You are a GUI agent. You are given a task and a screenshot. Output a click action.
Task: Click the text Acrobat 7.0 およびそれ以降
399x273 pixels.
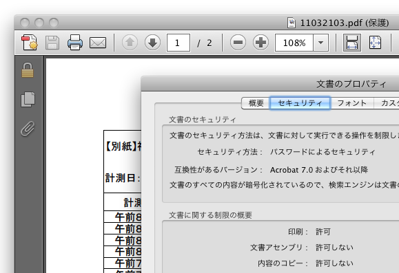(x=319, y=170)
